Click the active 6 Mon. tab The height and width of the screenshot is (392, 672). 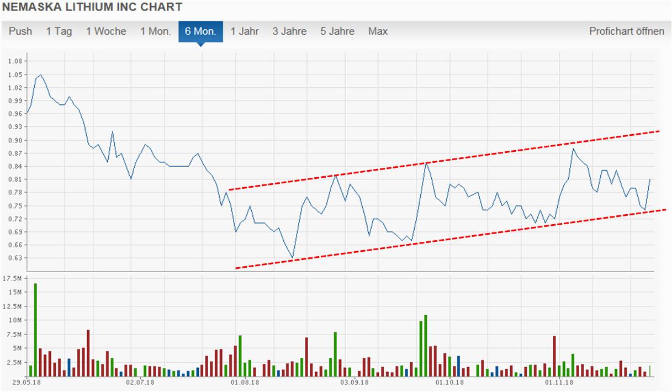(x=200, y=31)
